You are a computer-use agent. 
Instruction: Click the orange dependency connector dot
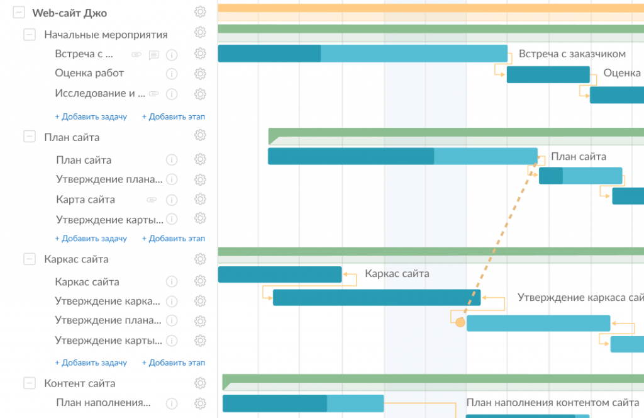(460, 322)
